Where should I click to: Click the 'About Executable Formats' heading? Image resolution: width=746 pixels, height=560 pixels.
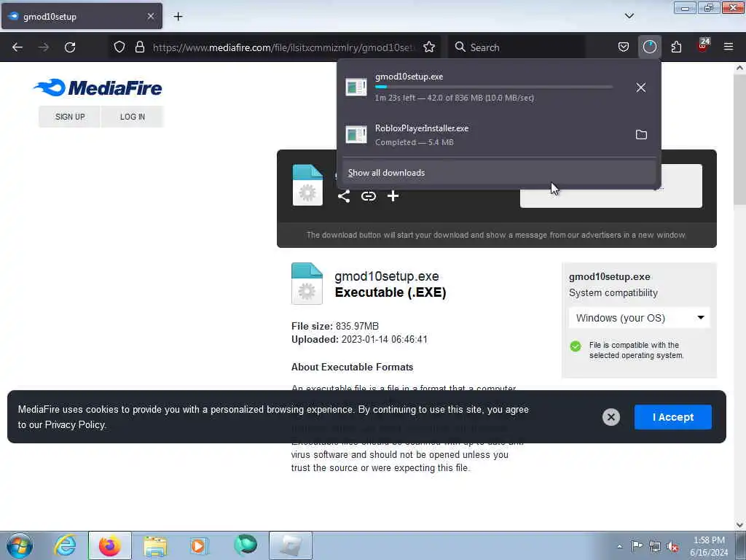(x=352, y=367)
